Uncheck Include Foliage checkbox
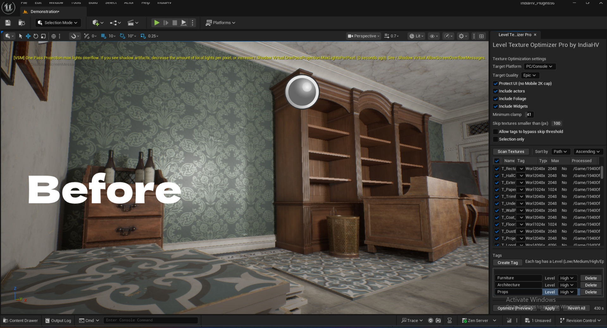The image size is (607, 328). pyautogui.click(x=496, y=99)
